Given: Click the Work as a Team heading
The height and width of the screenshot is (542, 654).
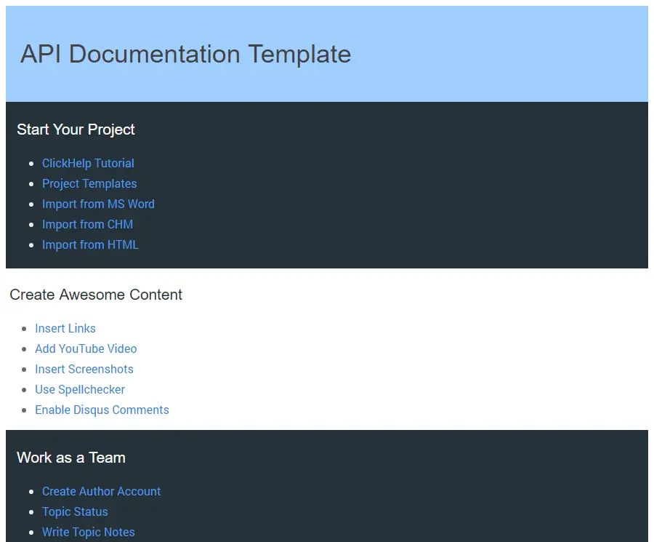Looking at the screenshot, I should tap(70, 458).
